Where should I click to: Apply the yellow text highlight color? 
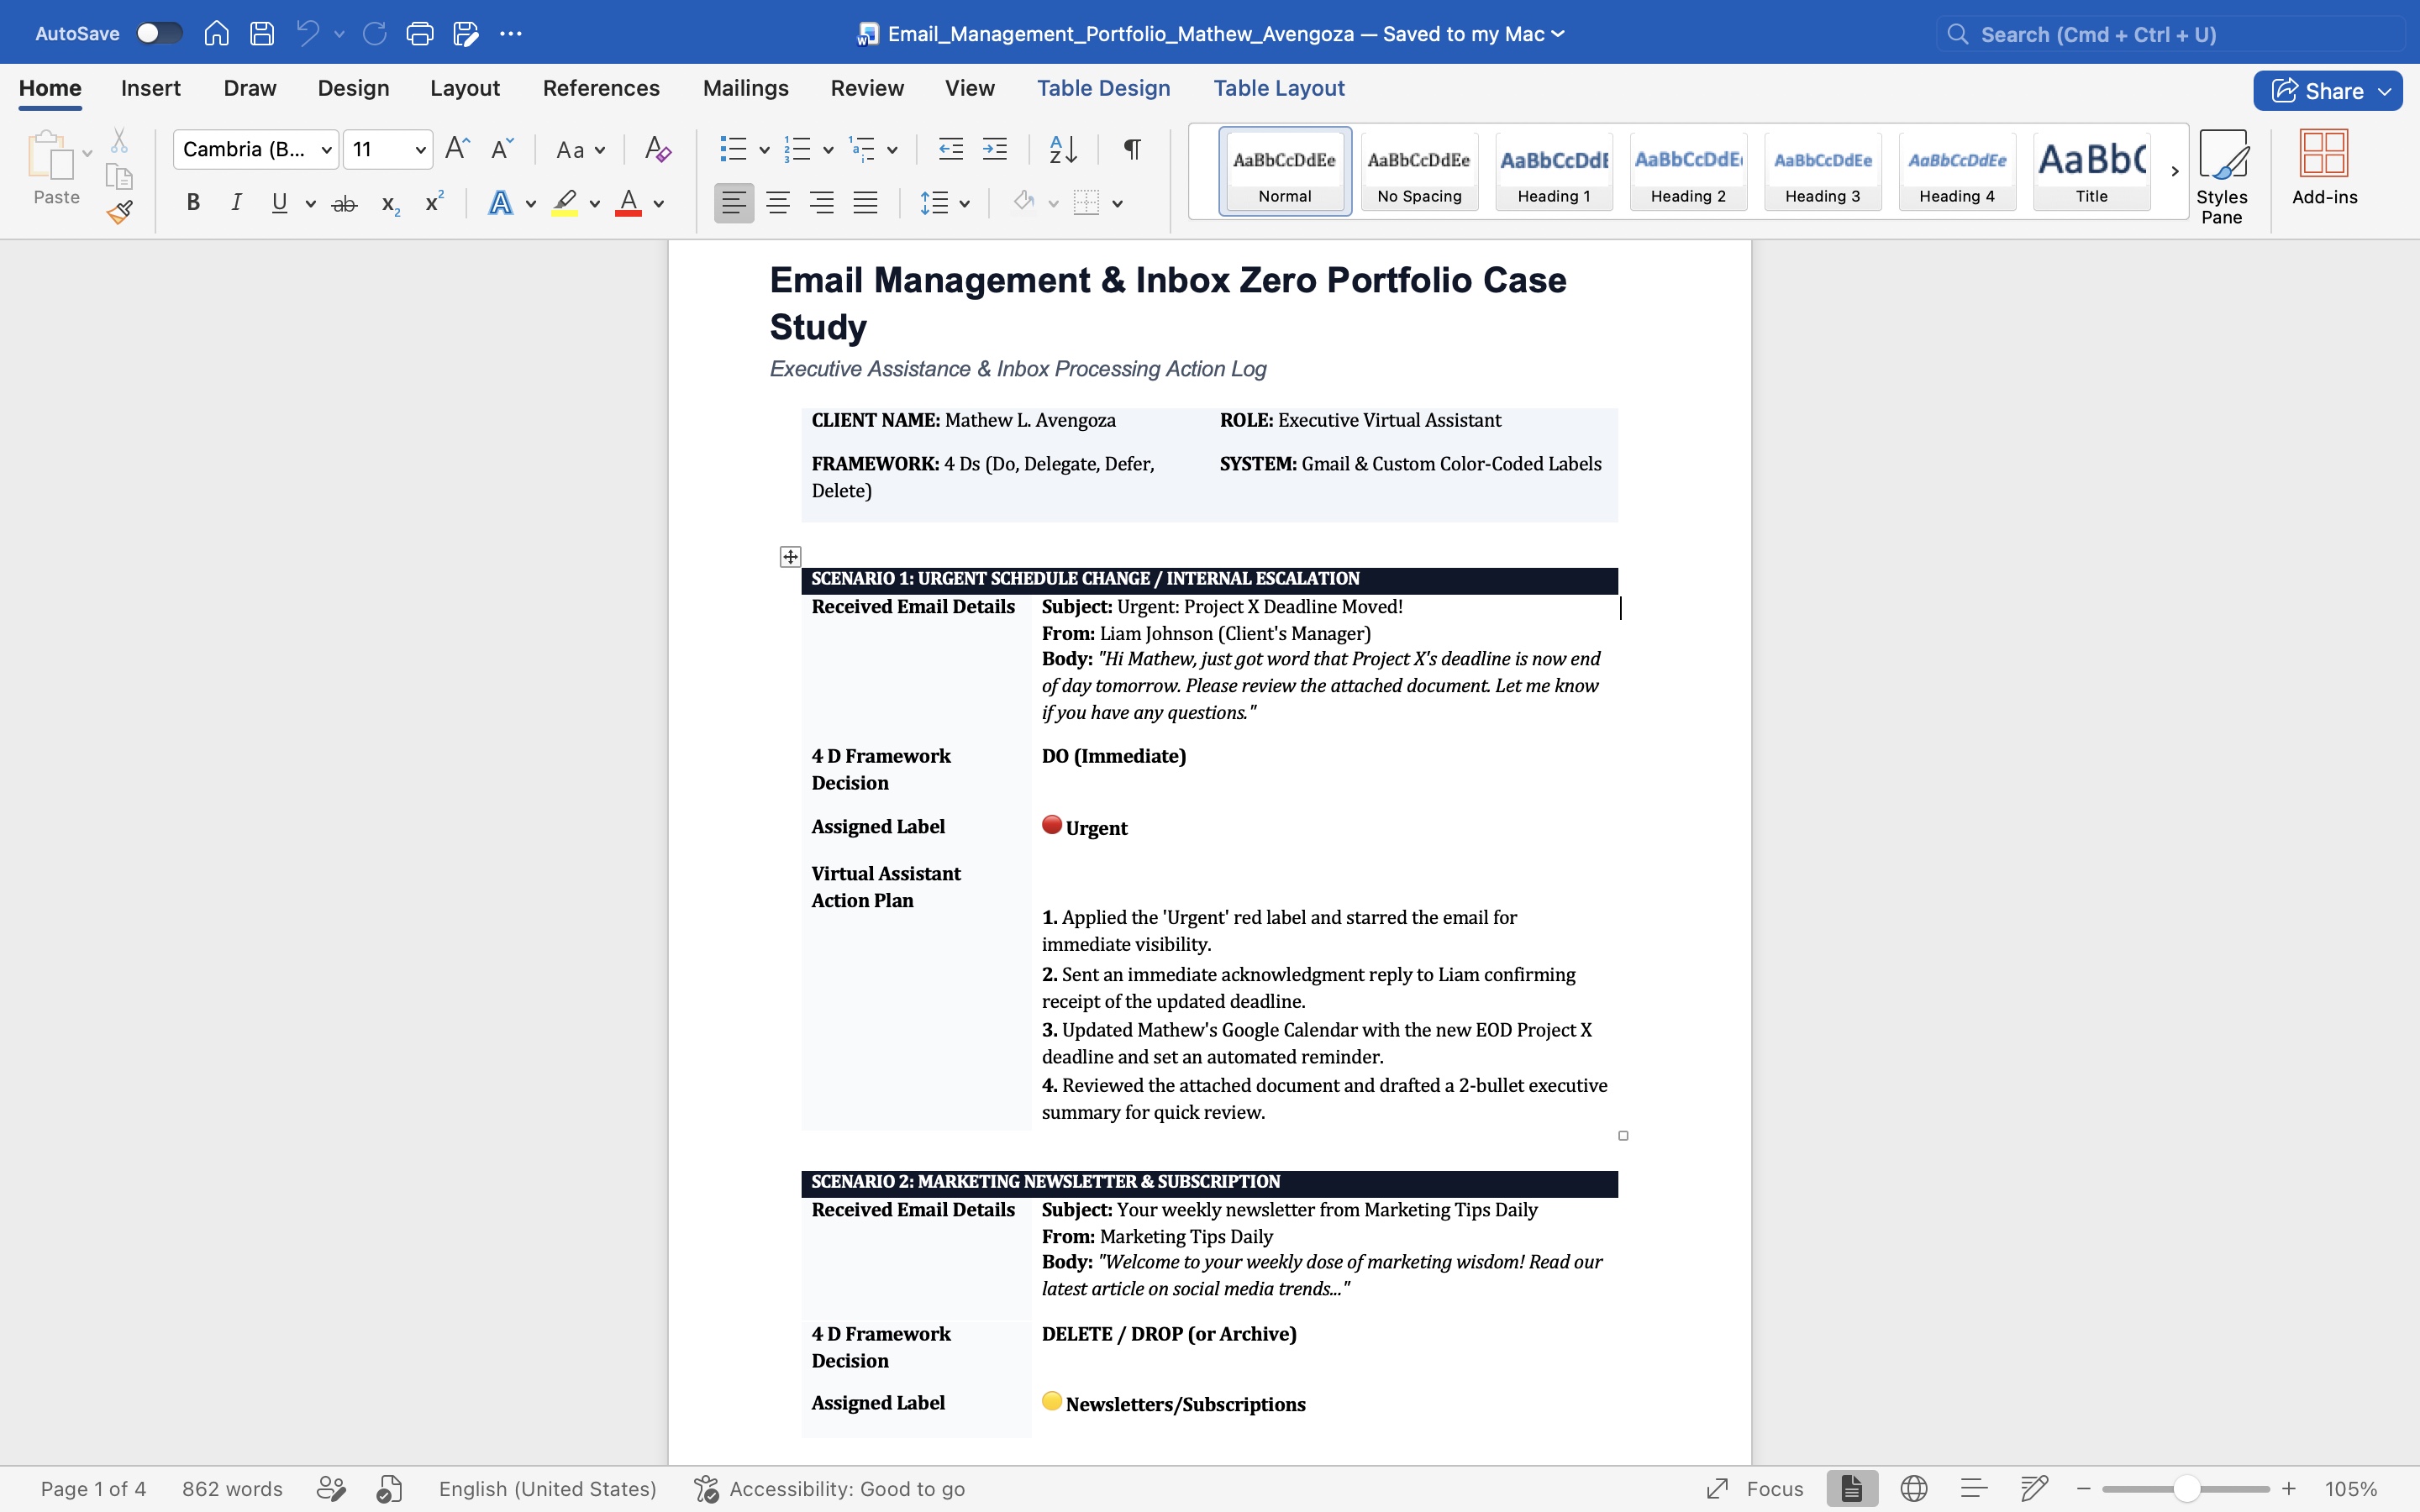(565, 203)
